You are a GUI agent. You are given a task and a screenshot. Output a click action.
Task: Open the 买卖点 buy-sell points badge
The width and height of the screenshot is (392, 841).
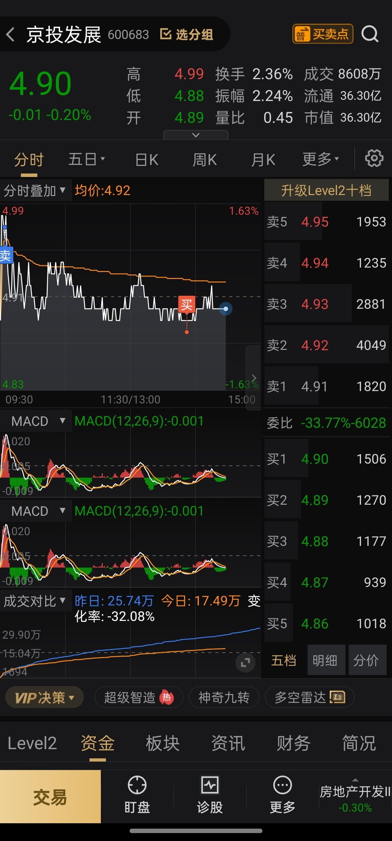tap(322, 34)
